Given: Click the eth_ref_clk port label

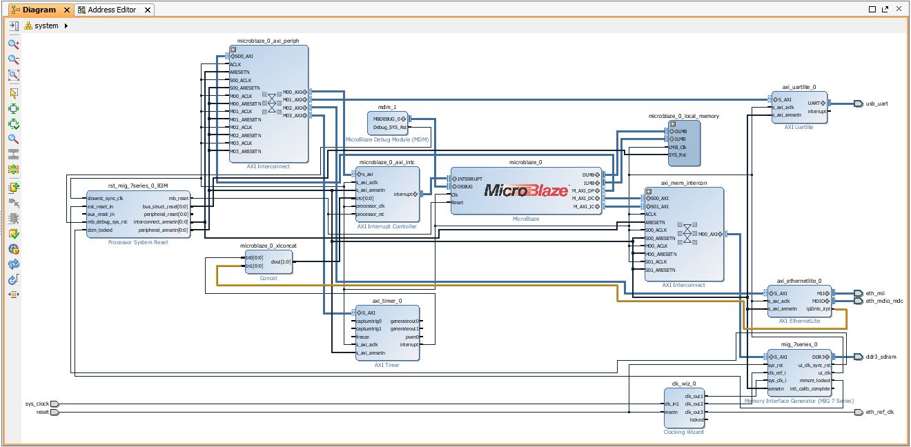Looking at the screenshot, I should click(879, 412).
